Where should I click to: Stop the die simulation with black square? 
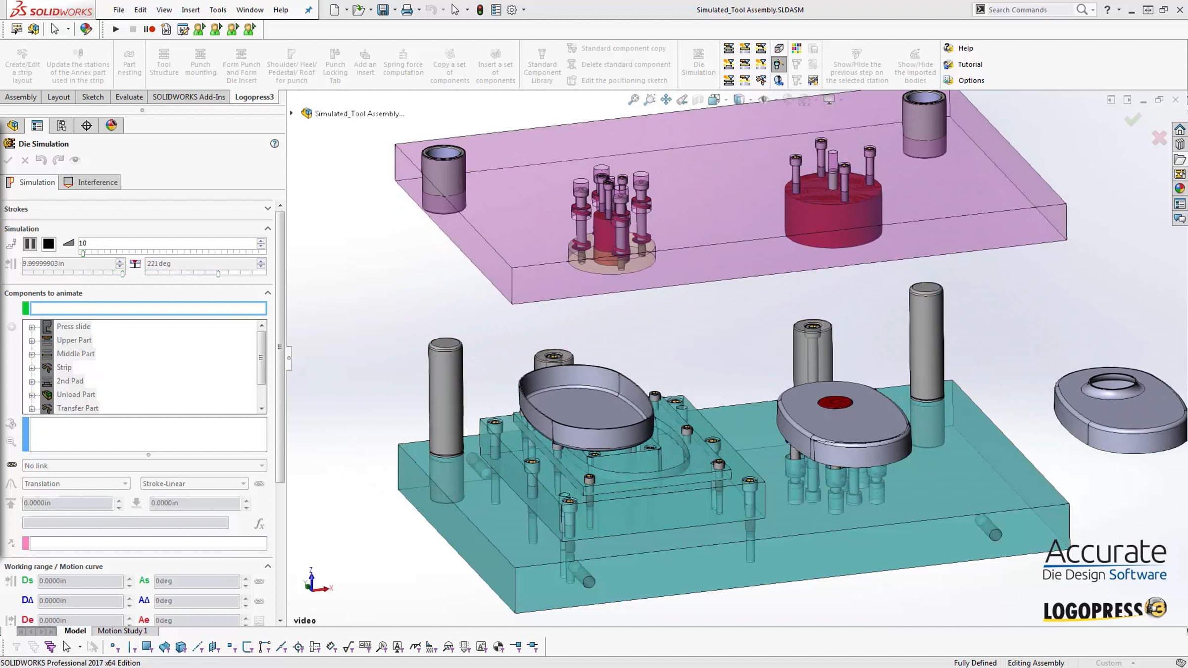[49, 243]
